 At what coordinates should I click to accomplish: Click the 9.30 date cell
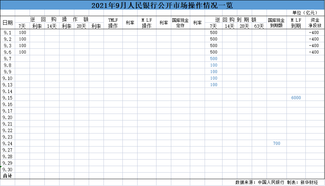pyautogui.click(x=8, y=170)
